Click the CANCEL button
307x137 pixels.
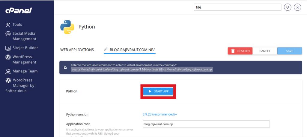coord(265,51)
